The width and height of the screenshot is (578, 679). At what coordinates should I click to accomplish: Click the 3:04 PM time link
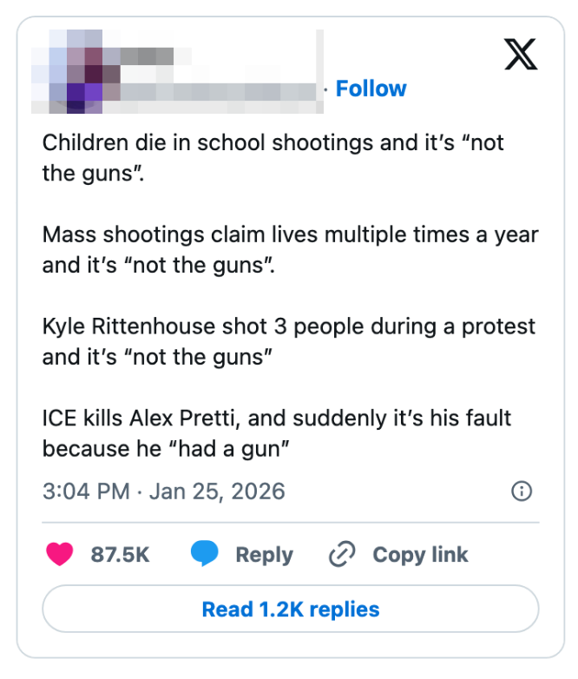86,491
